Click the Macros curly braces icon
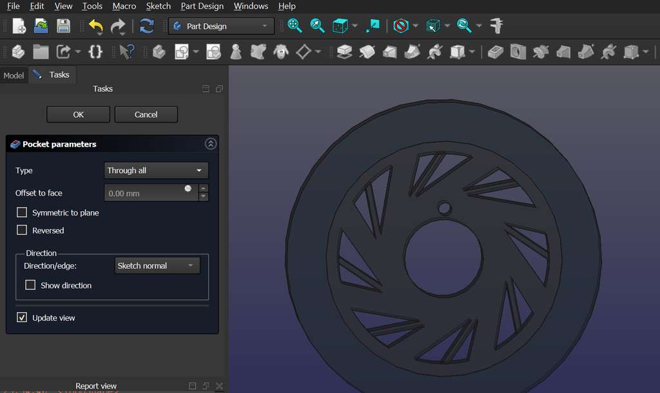Viewport: 660px width, 393px height. [x=95, y=51]
